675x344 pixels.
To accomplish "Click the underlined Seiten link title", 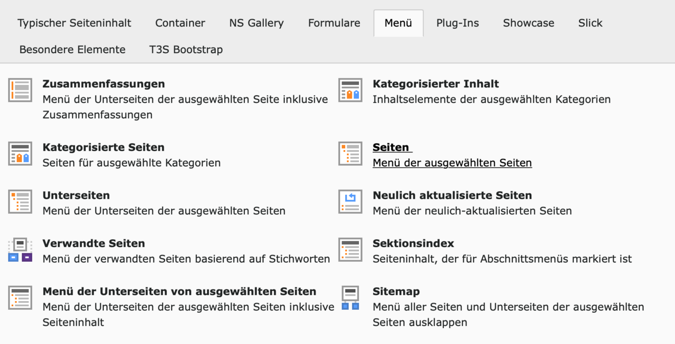I will pos(391,147).
